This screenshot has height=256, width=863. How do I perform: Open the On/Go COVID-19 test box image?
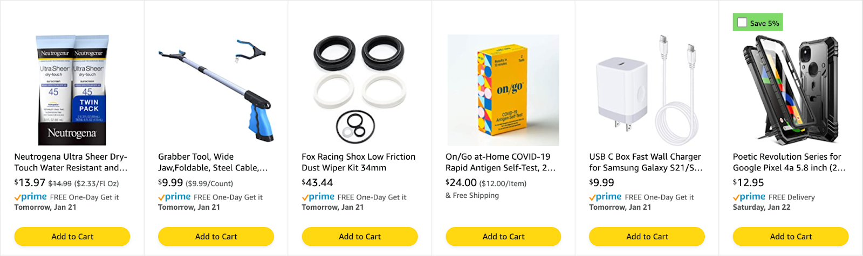503,90
